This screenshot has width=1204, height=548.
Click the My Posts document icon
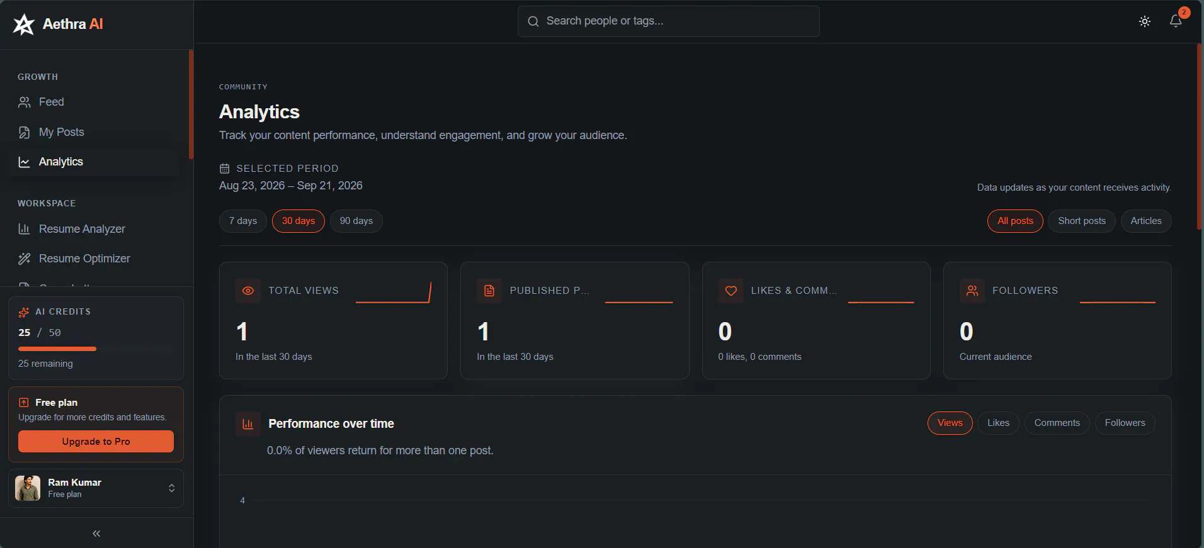point(25,132)
